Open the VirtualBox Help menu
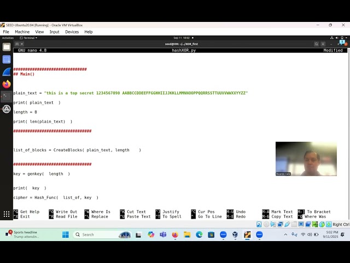Screen dimensions: 350x263 coord(89,32)
